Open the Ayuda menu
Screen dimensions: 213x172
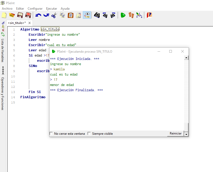point(65,9)
